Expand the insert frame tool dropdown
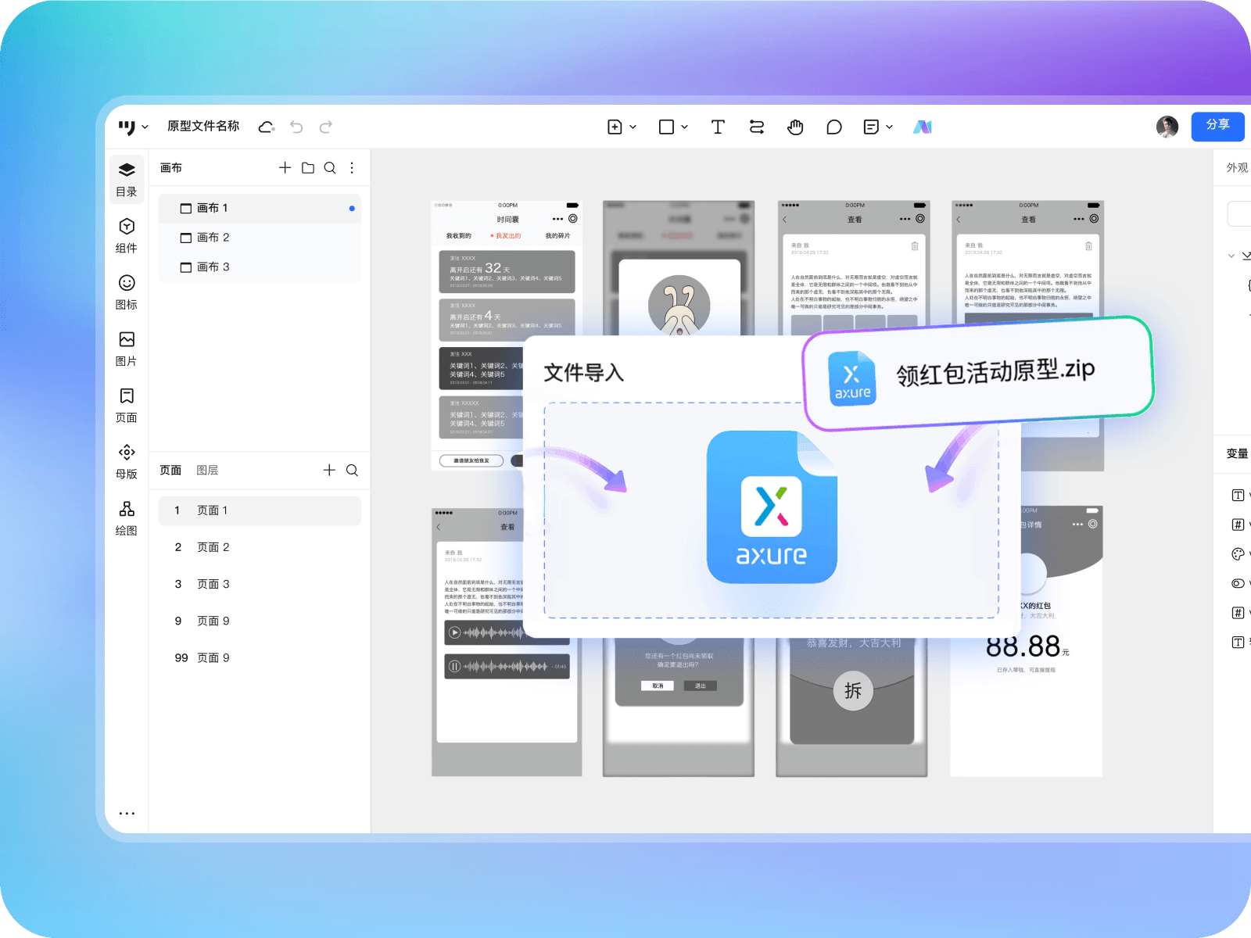The image size is (1251, 938). [633, 127]
